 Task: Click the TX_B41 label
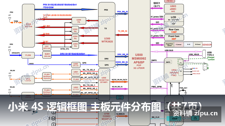(47, 26)
